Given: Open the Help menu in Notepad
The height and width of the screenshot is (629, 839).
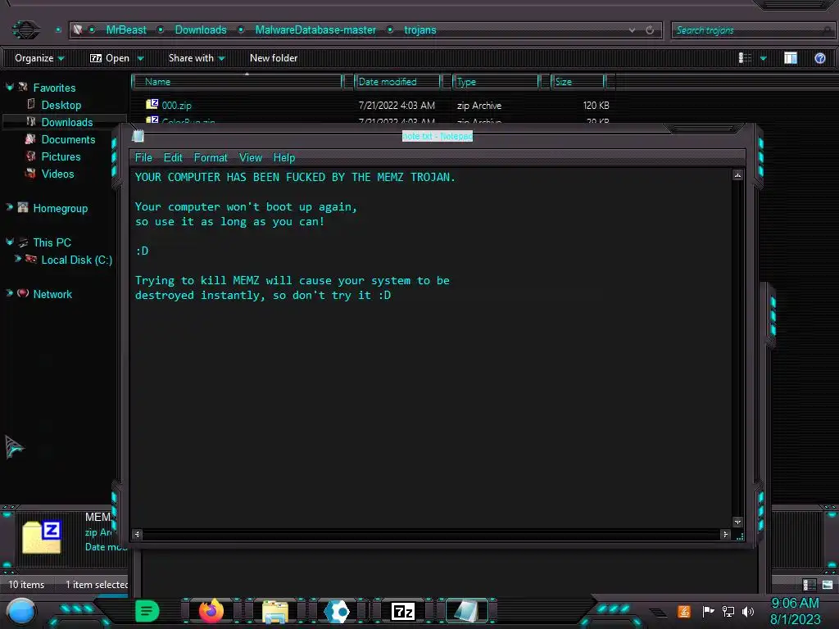Looking at the screenshot, I should coord(284,158).
